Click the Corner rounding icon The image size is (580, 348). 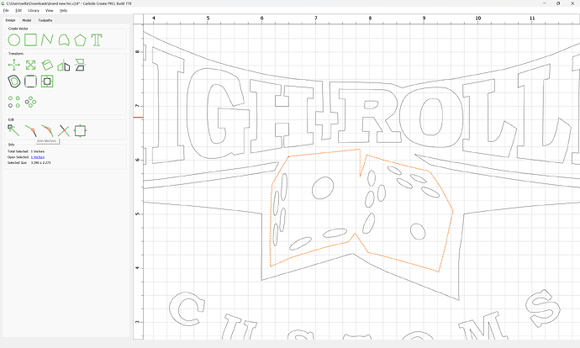[x=31, y=82]
